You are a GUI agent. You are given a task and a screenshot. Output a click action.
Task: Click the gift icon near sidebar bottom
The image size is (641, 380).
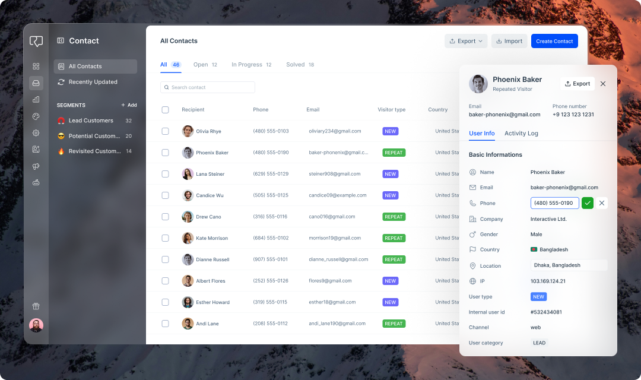pos(36,306)
